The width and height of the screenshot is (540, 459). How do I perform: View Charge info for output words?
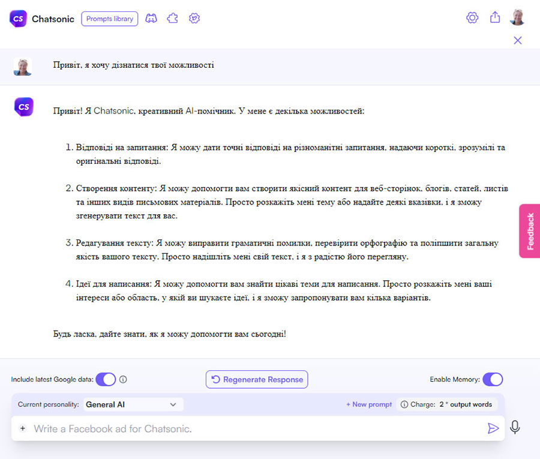(446, 404)
